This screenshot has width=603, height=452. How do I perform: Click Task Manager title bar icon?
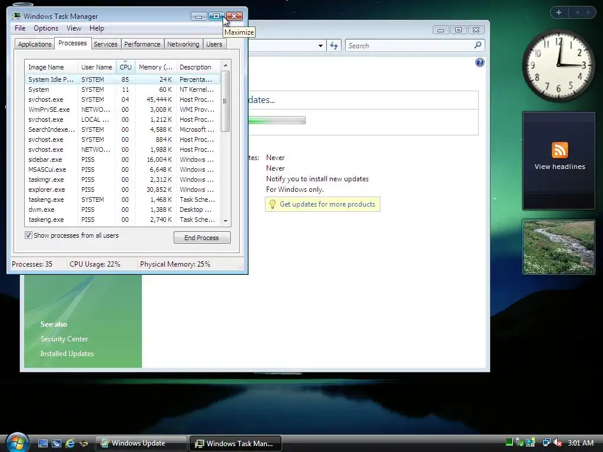point(16,16)
